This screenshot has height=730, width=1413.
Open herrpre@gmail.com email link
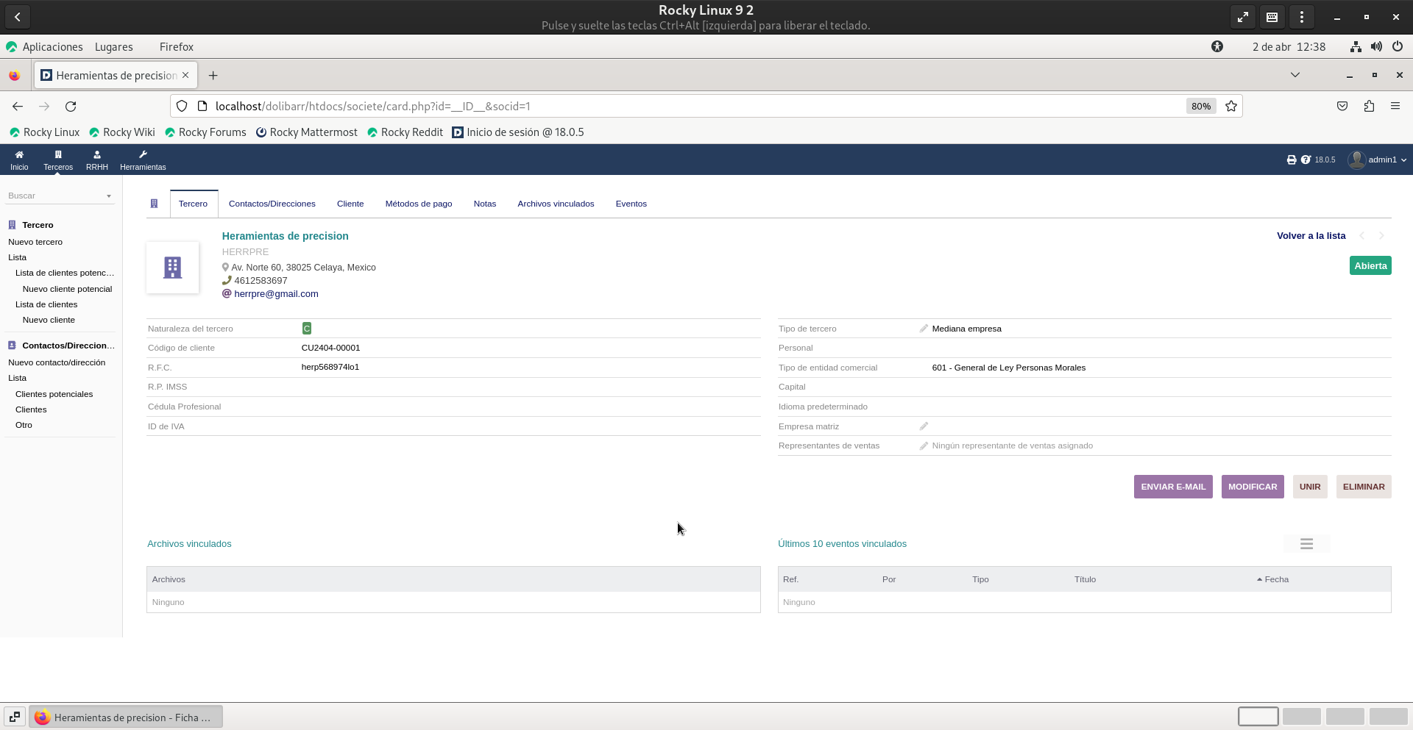point(276,293)
